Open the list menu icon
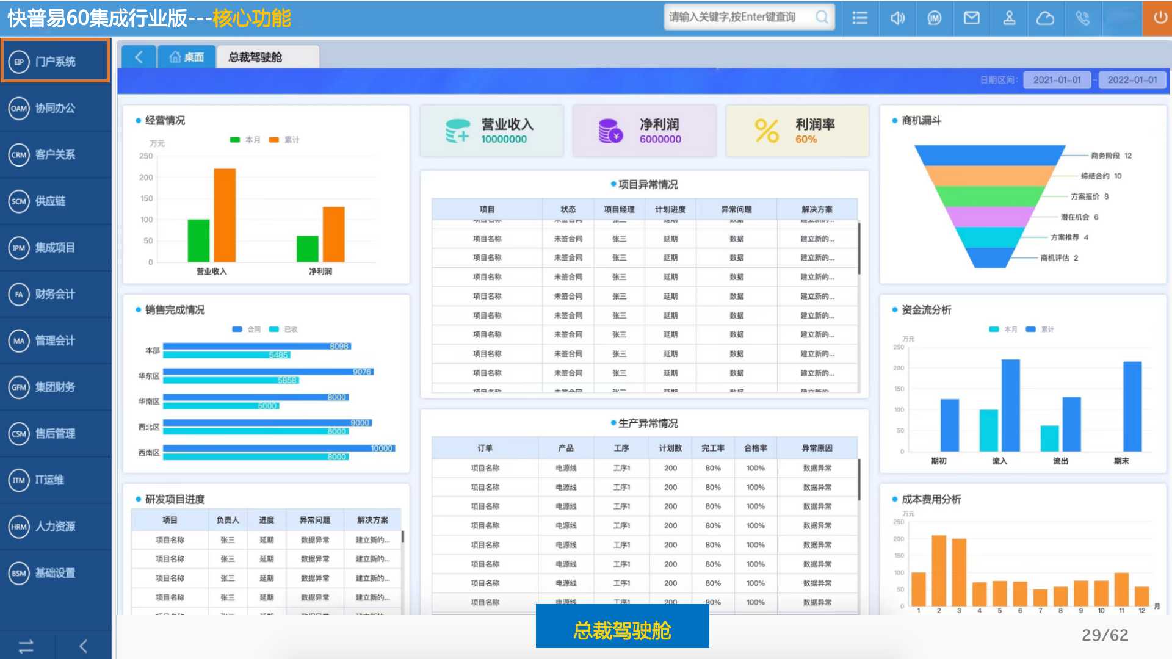 point(859,18)
